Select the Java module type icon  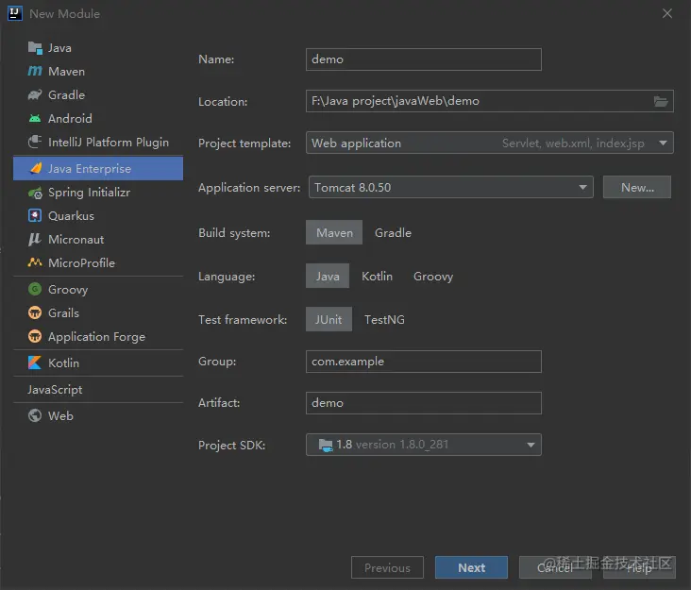pyautogui.click(x=35, y=47)
